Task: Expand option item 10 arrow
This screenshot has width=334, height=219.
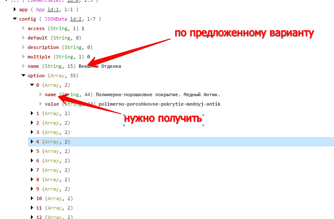Action: coord(32,198)
